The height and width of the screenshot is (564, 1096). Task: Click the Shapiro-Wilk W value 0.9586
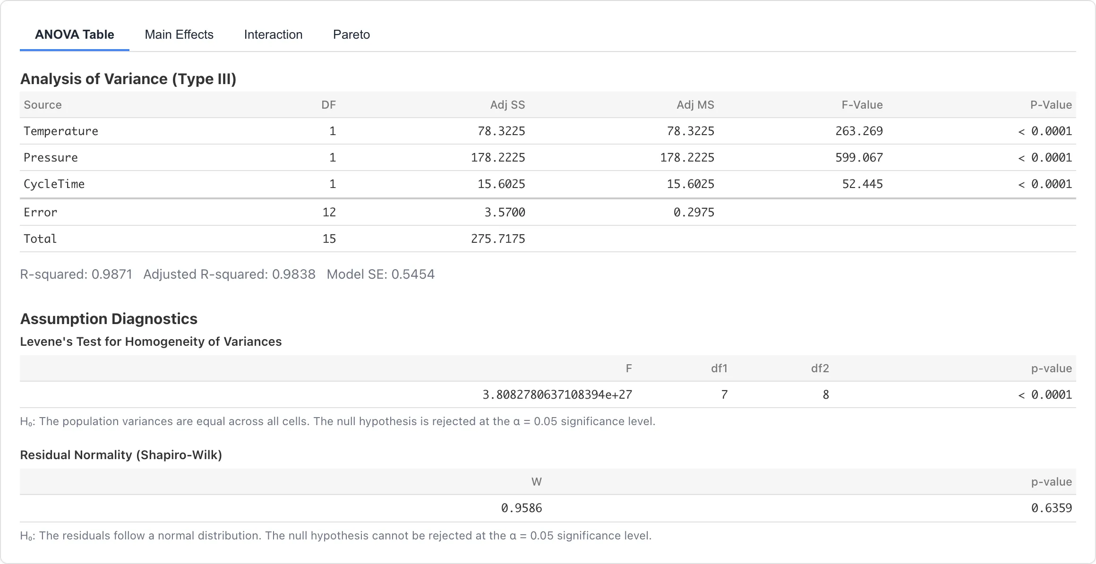click(522, 508)
